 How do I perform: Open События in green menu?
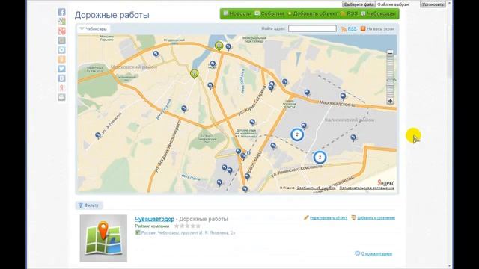coord(269,13)
